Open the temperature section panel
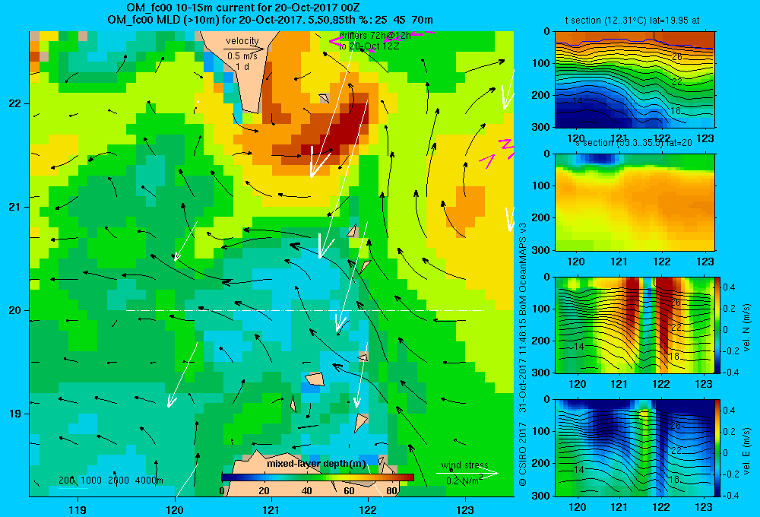 (x=635, y=80)
